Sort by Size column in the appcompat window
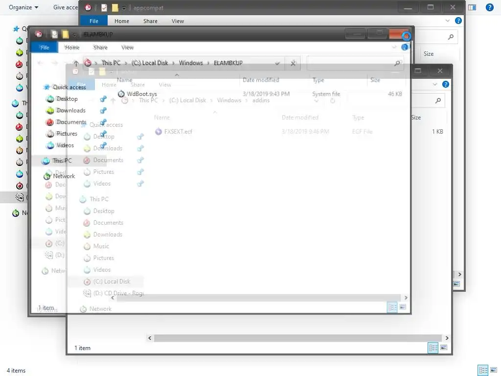The width and height of the screenshot is (501, 376). coord(429,54)
